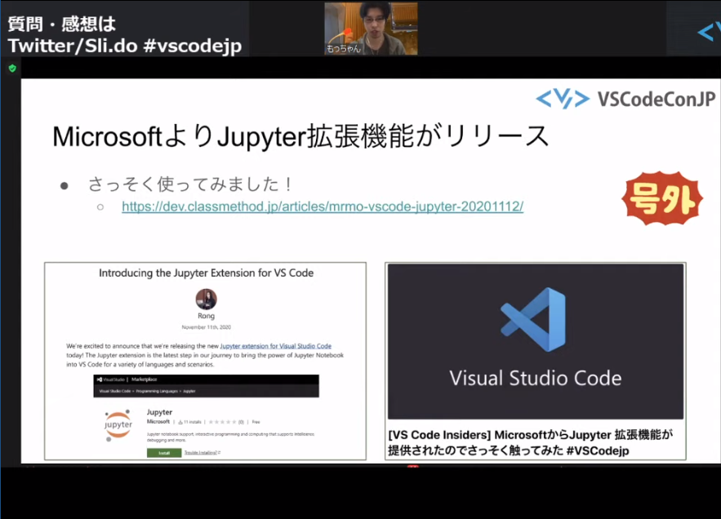Viewport: 721px width, 519px height.
Task: Click the Visual Studio logo in marketplace header
Action: 111,379
